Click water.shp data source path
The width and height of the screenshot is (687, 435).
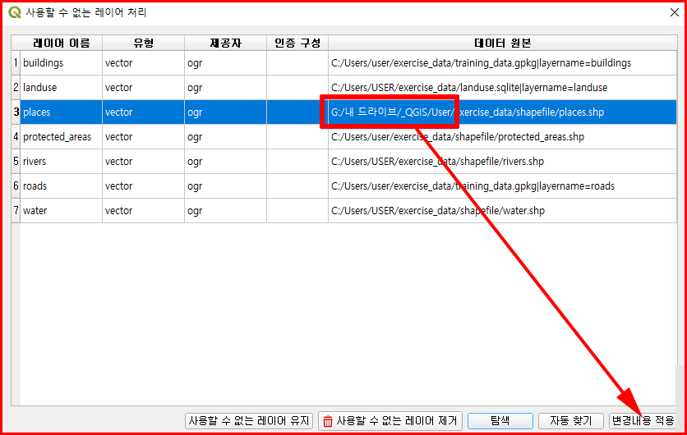tap(503, 210)
